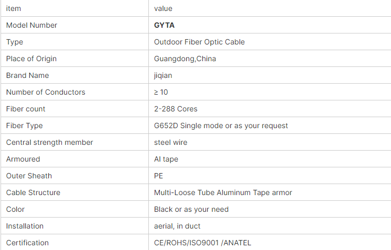Click the Guangdong,China value cell
Image resolution: width=391 pixels, height=250 pixels.
tap(270, 59)
